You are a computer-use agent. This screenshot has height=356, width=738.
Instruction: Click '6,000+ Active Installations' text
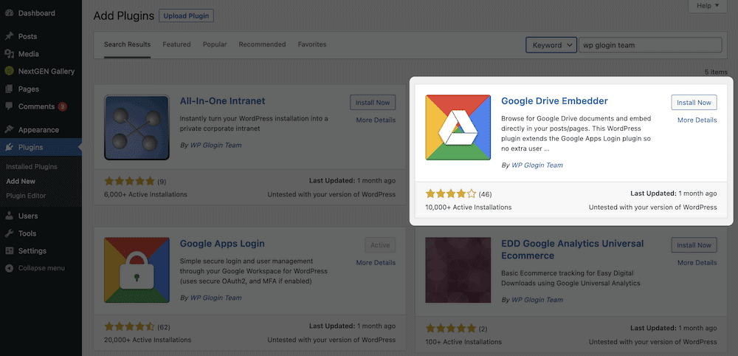click(145, 194)
